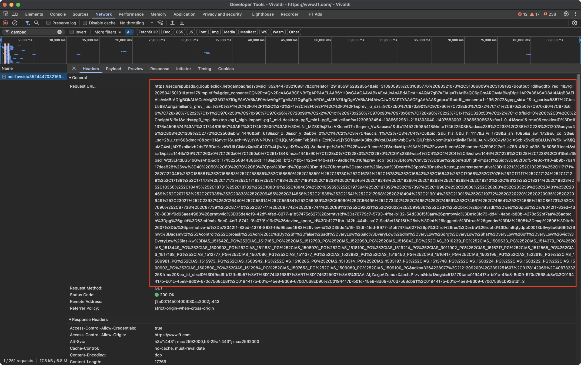This screenshot has width=581, height=365.
Task: Click the warnings count badge 17
Action: [x=535, y=14]
